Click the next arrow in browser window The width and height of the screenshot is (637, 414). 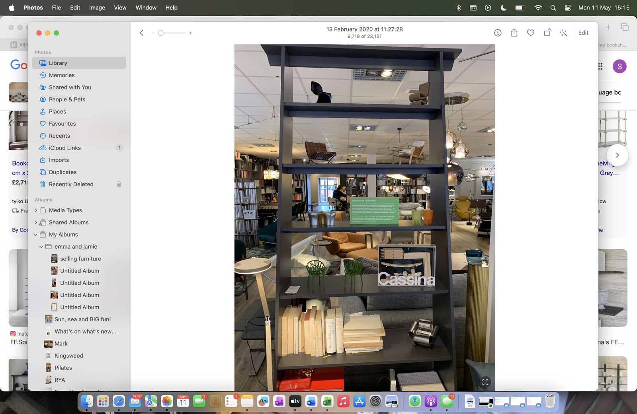(x=617, y=155)
